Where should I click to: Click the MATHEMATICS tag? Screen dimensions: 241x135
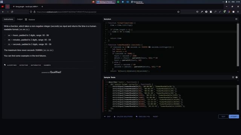click(36, 65)
